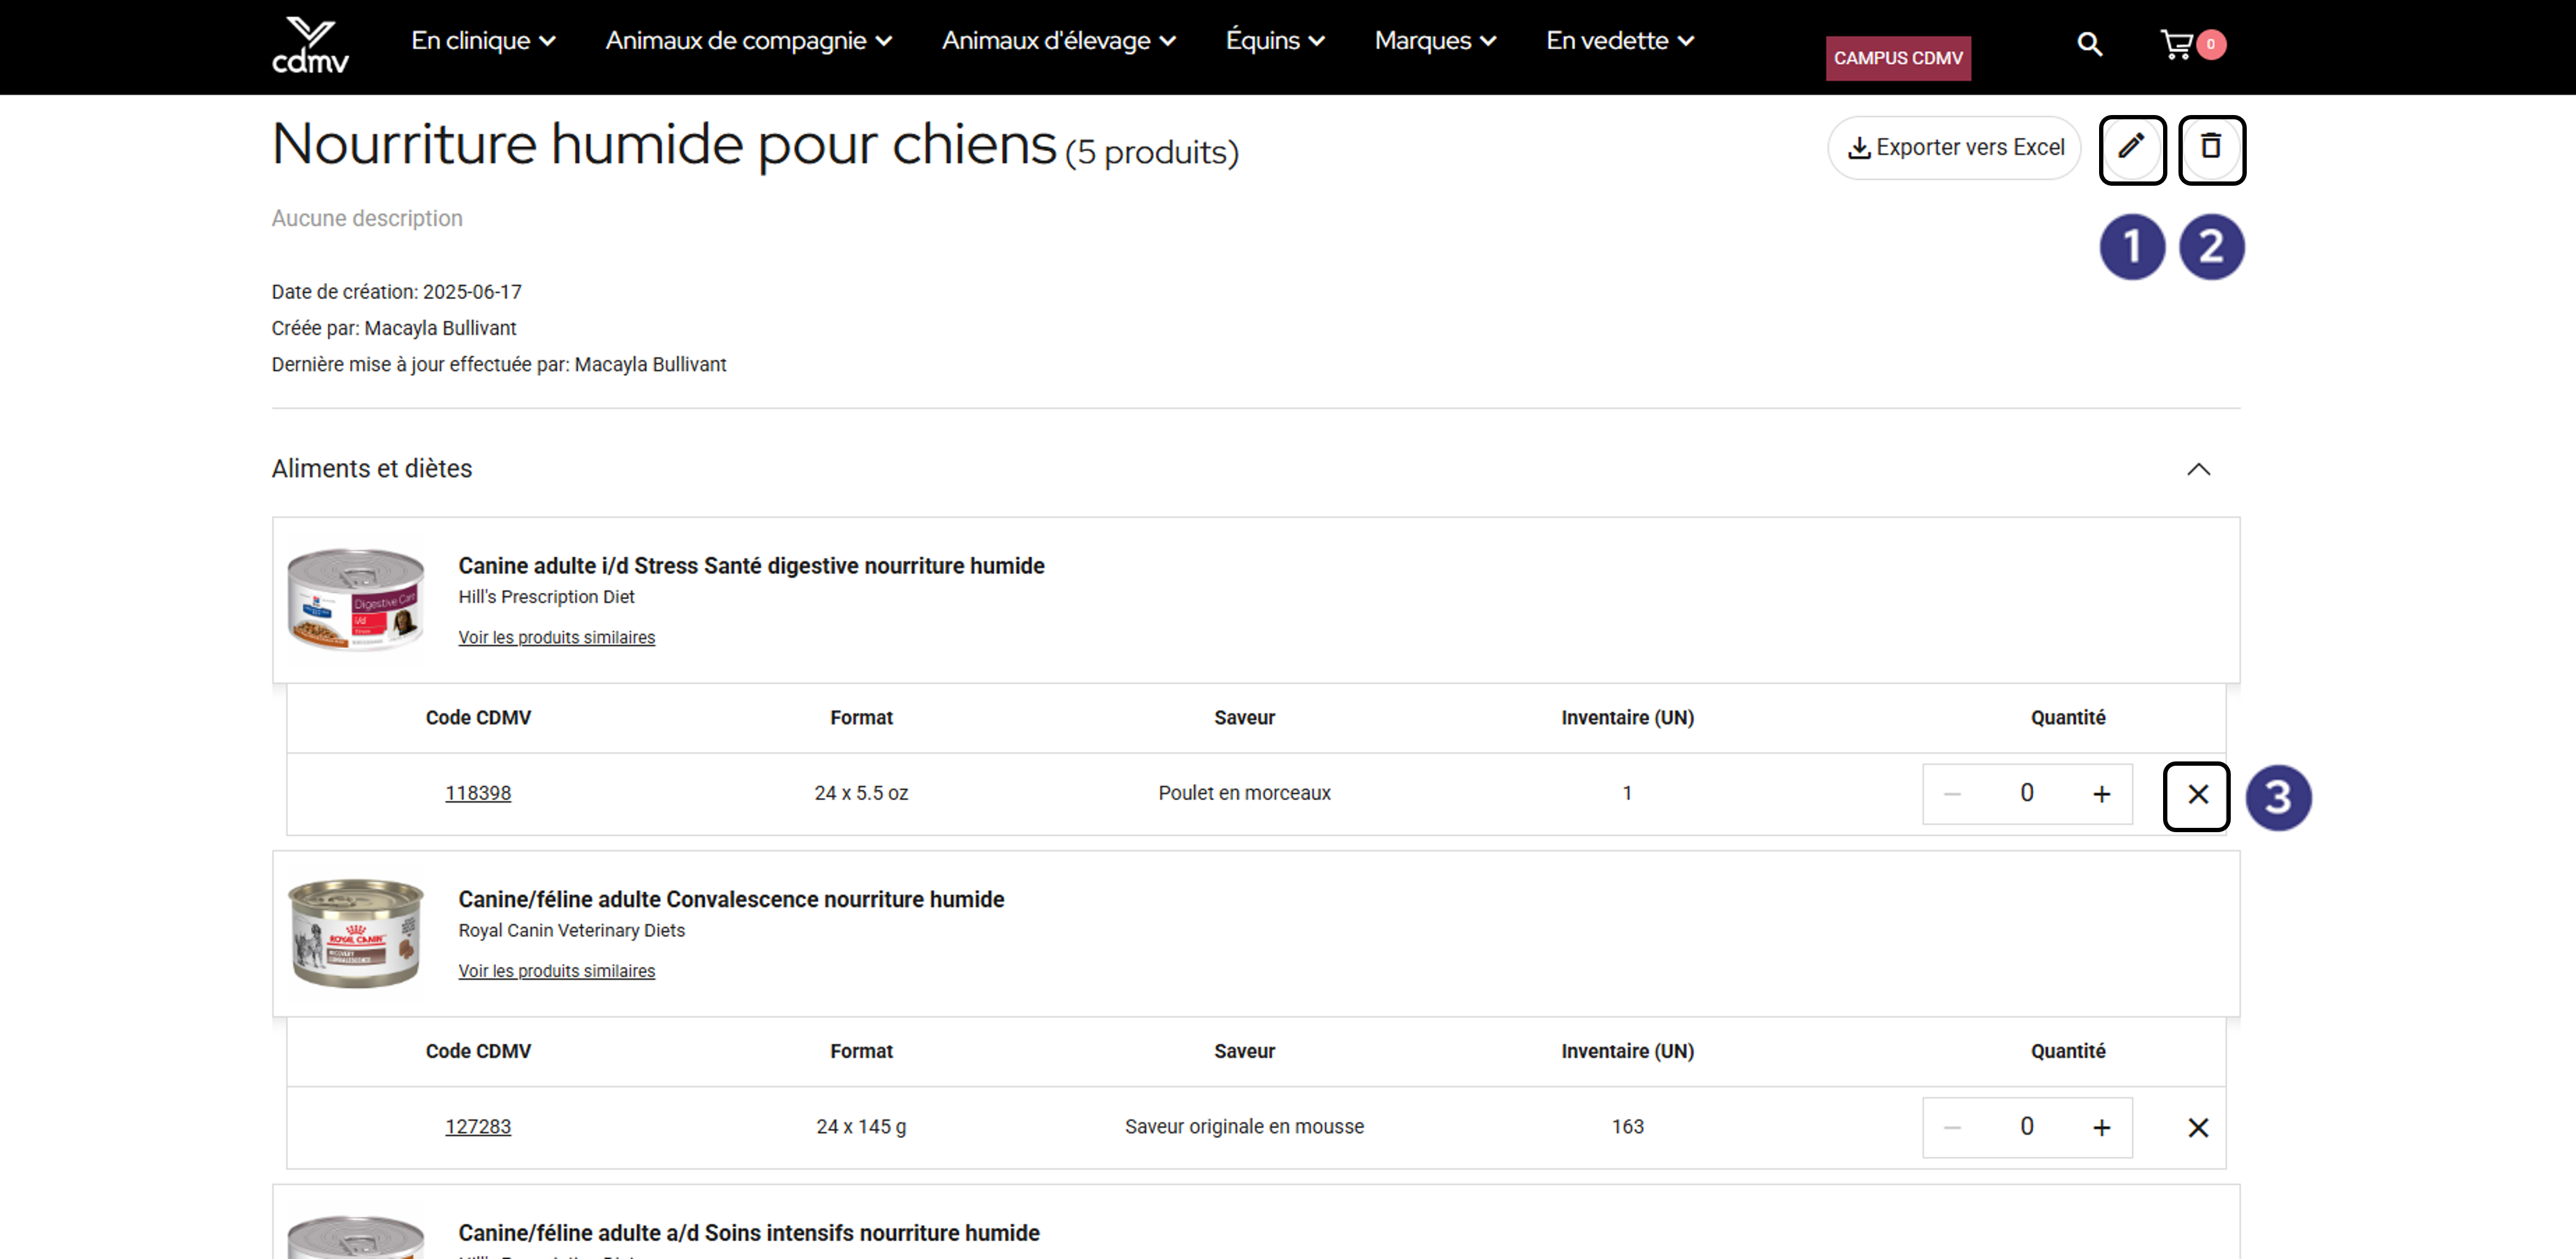
Task: Decrease quantity for product 118398
Action: click(x=1952, y=795)
